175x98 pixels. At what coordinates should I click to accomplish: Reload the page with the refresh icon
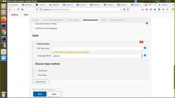[x=18, y=10]
